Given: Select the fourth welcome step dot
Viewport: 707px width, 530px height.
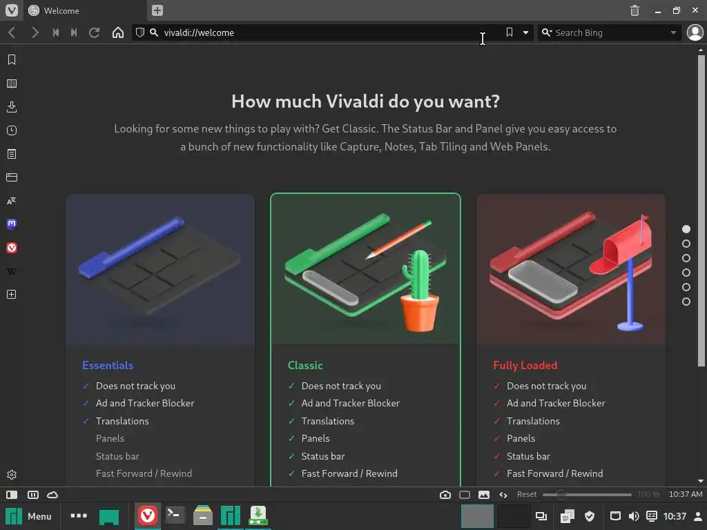Looking at the screenshot, I should [686, 272].
